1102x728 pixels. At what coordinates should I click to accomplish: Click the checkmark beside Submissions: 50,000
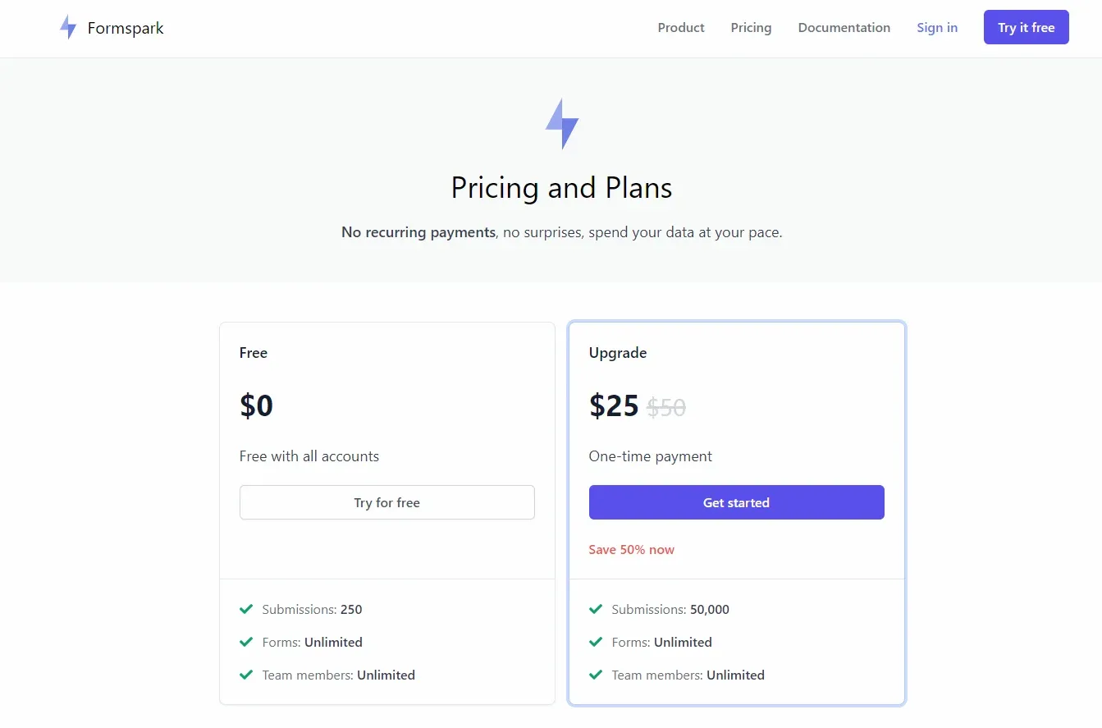coord(595,609)
